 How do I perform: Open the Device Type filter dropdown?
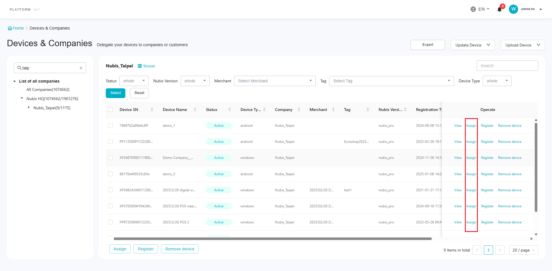pyautogui.click(x=497, y=81)
